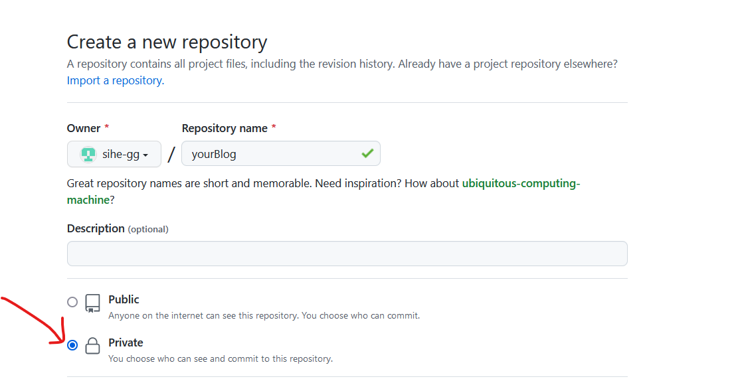Click the Public repository book icon

pos(92,303)
